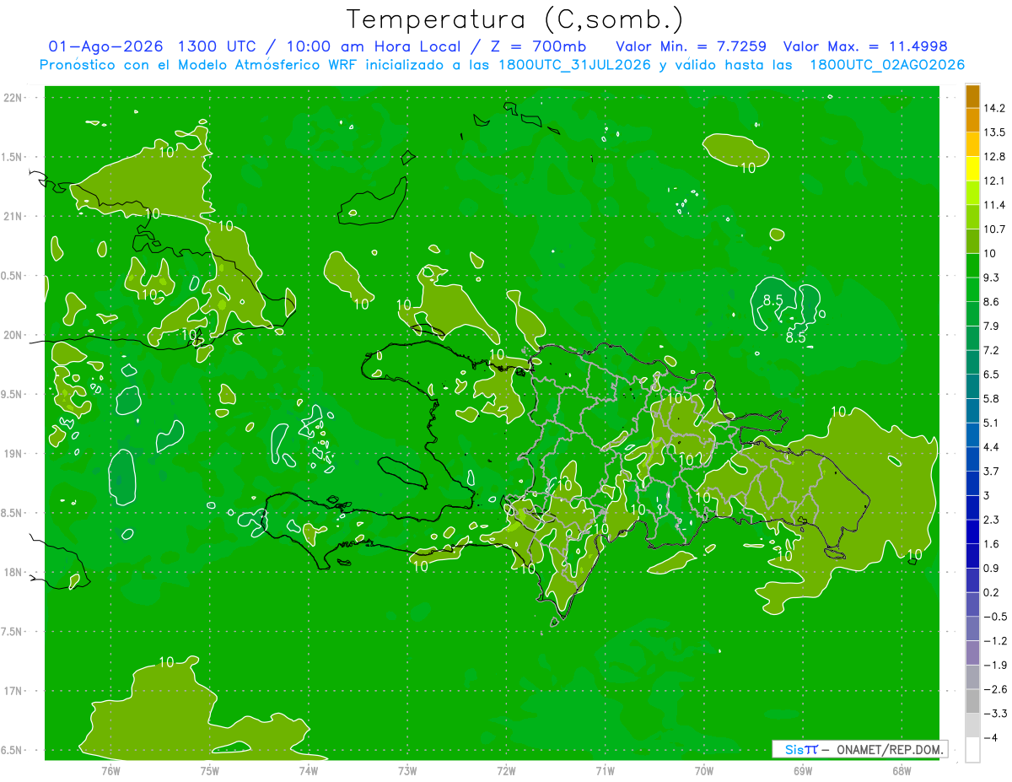Image resolution: width=1012 pixels, height=782 pixels.
Task: Click the "-4" legend value
Action: pos(990,737)
